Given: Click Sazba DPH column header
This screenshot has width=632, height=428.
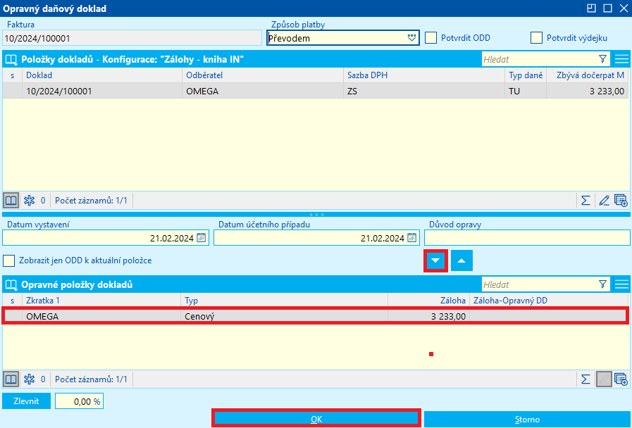Looking at the screenshot, I should (x=424, y=75).
